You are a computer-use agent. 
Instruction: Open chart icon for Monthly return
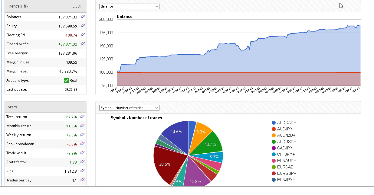pyautogui.click(x=83, y=126)
